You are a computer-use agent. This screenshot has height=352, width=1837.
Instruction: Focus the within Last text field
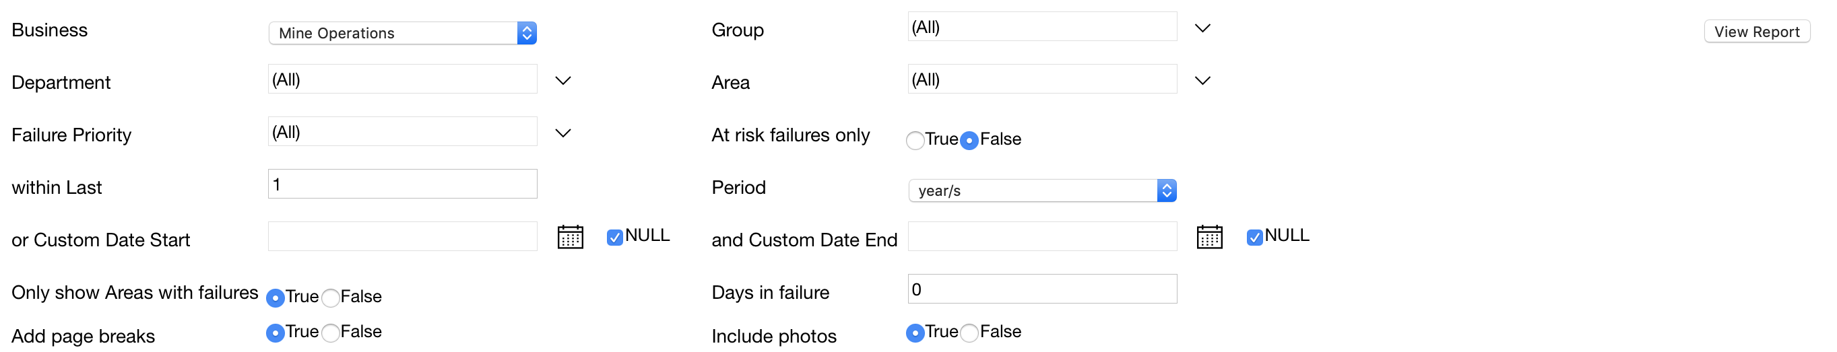(402, 184)
